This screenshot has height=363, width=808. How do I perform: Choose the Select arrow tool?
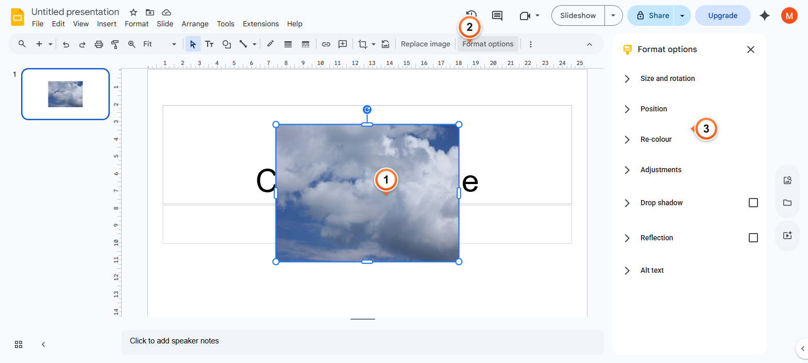click(x=193, y=44)
